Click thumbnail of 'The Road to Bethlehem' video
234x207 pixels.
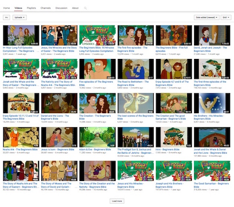136,69
